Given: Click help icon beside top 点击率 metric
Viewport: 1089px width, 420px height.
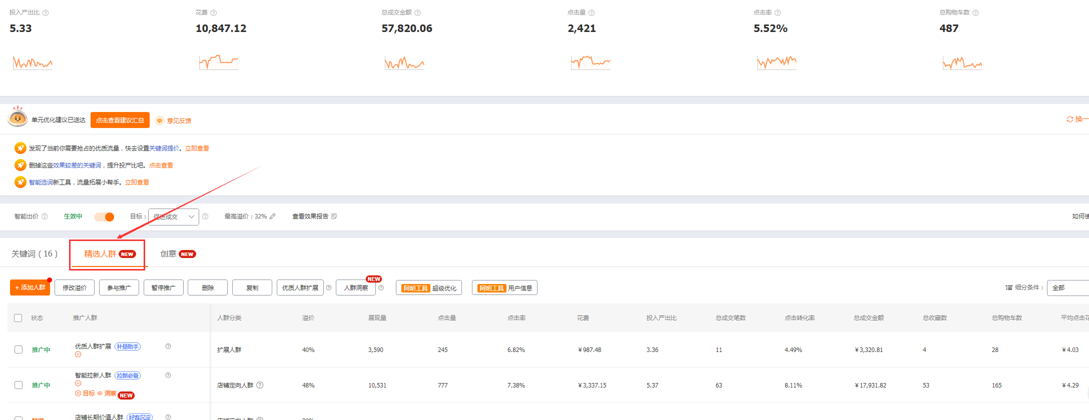Looking at the screenshot, I should click(778, 13).
